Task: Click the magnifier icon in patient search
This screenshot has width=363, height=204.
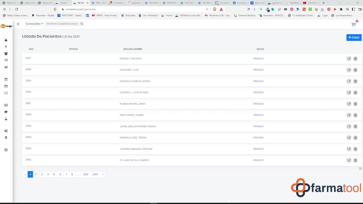Action: [x=82, y=24]
